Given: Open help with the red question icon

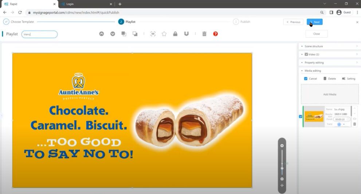Looking at the screenshot, I should [215, 34].
